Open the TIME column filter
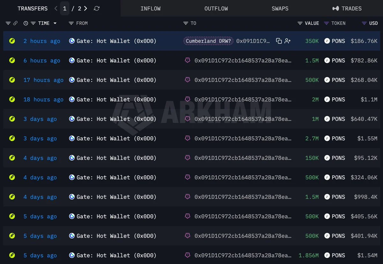The width and height of the screenshot is (383, 264). [x=33, y=23]
